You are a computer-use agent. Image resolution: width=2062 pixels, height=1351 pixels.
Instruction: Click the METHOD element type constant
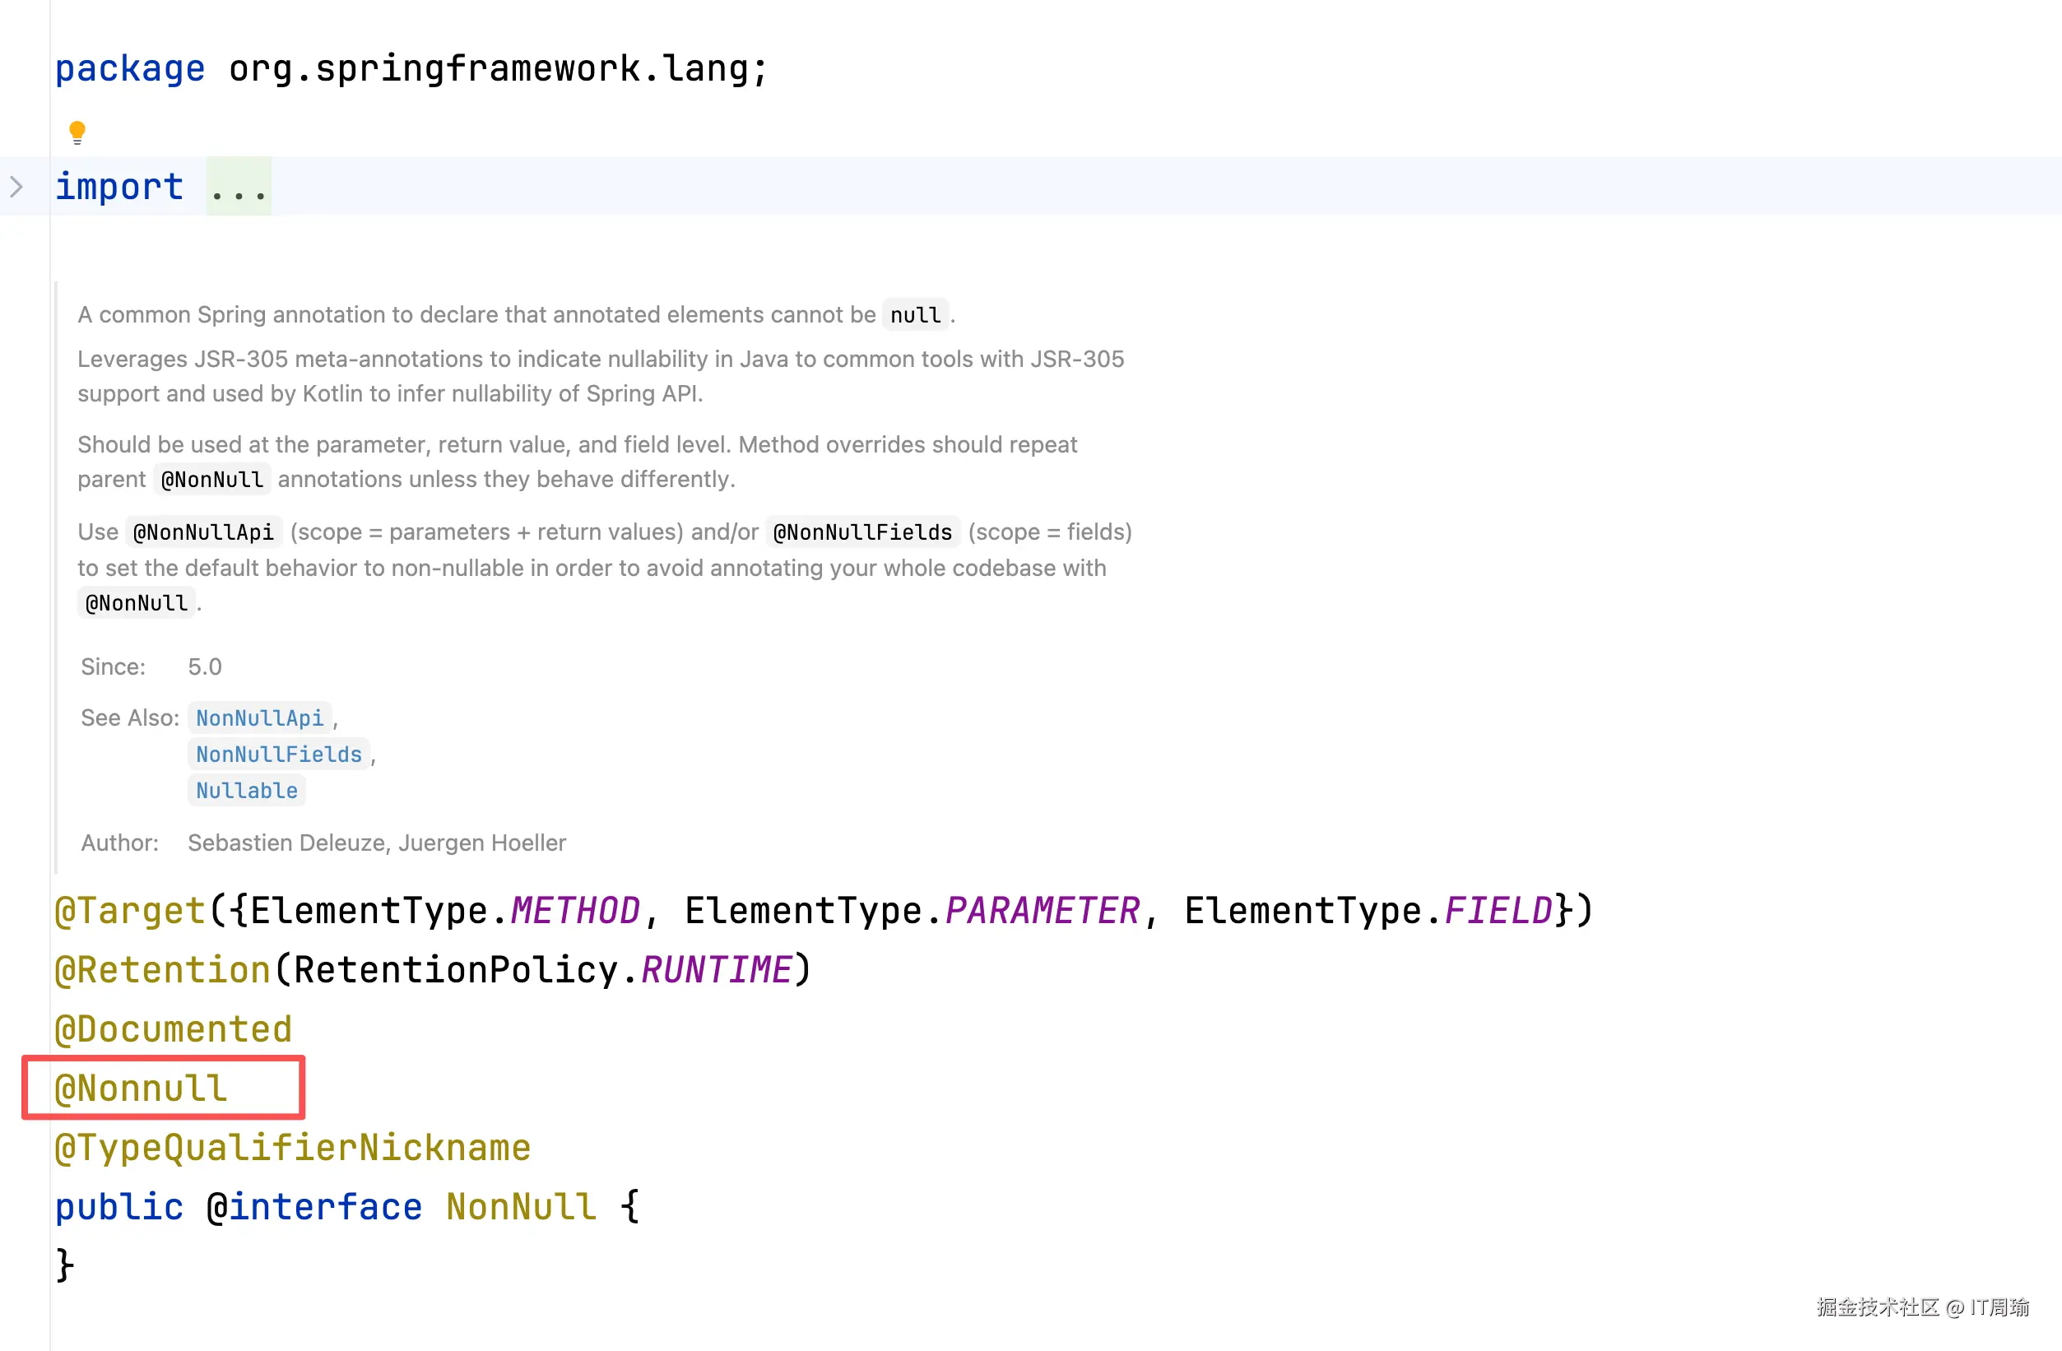(x=575, y=910)
